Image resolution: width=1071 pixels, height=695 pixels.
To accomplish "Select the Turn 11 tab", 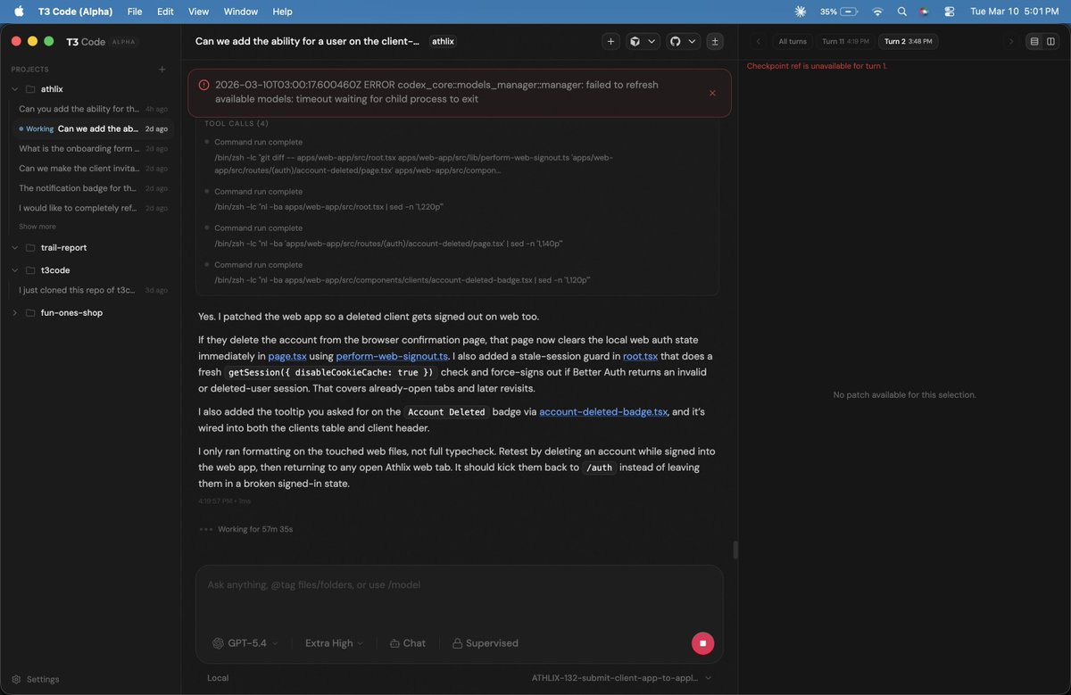I will coord(845,41).
